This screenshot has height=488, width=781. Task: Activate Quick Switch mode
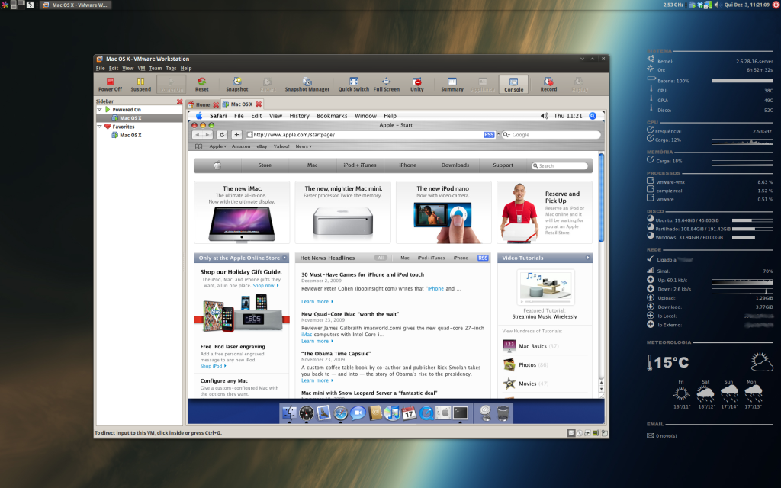click(354, 84)
